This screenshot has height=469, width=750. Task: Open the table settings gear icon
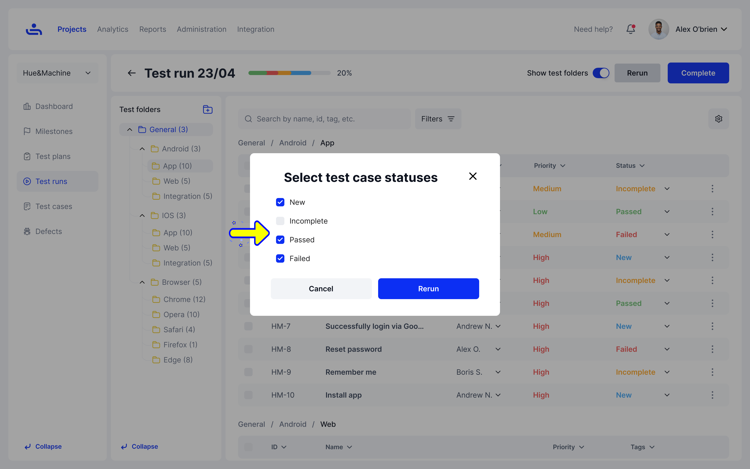coord(719,119)
